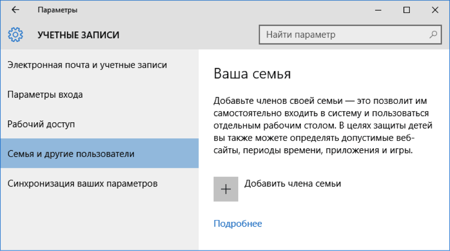Click the settings gear icon
Screen dimensions: 450x251
coord(15,35)
